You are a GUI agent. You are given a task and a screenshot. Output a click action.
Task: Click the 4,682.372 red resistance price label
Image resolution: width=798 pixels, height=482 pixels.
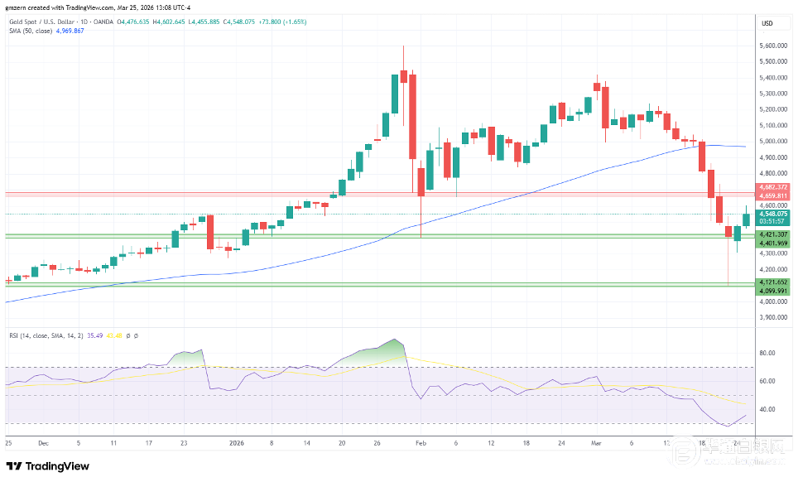[x=773, y=188]
